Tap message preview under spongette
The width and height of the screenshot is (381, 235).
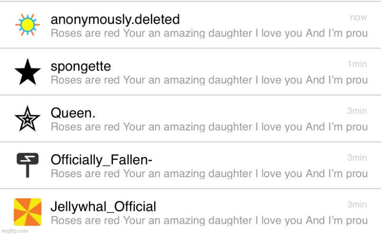[x=209, y=80]
